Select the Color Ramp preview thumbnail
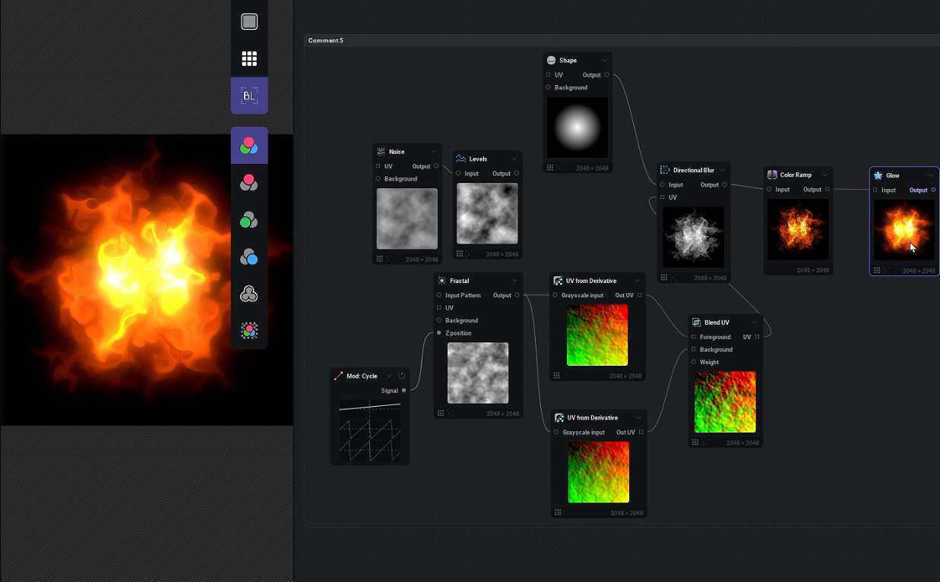The image size is (940, 582). (x=798, y=230)
